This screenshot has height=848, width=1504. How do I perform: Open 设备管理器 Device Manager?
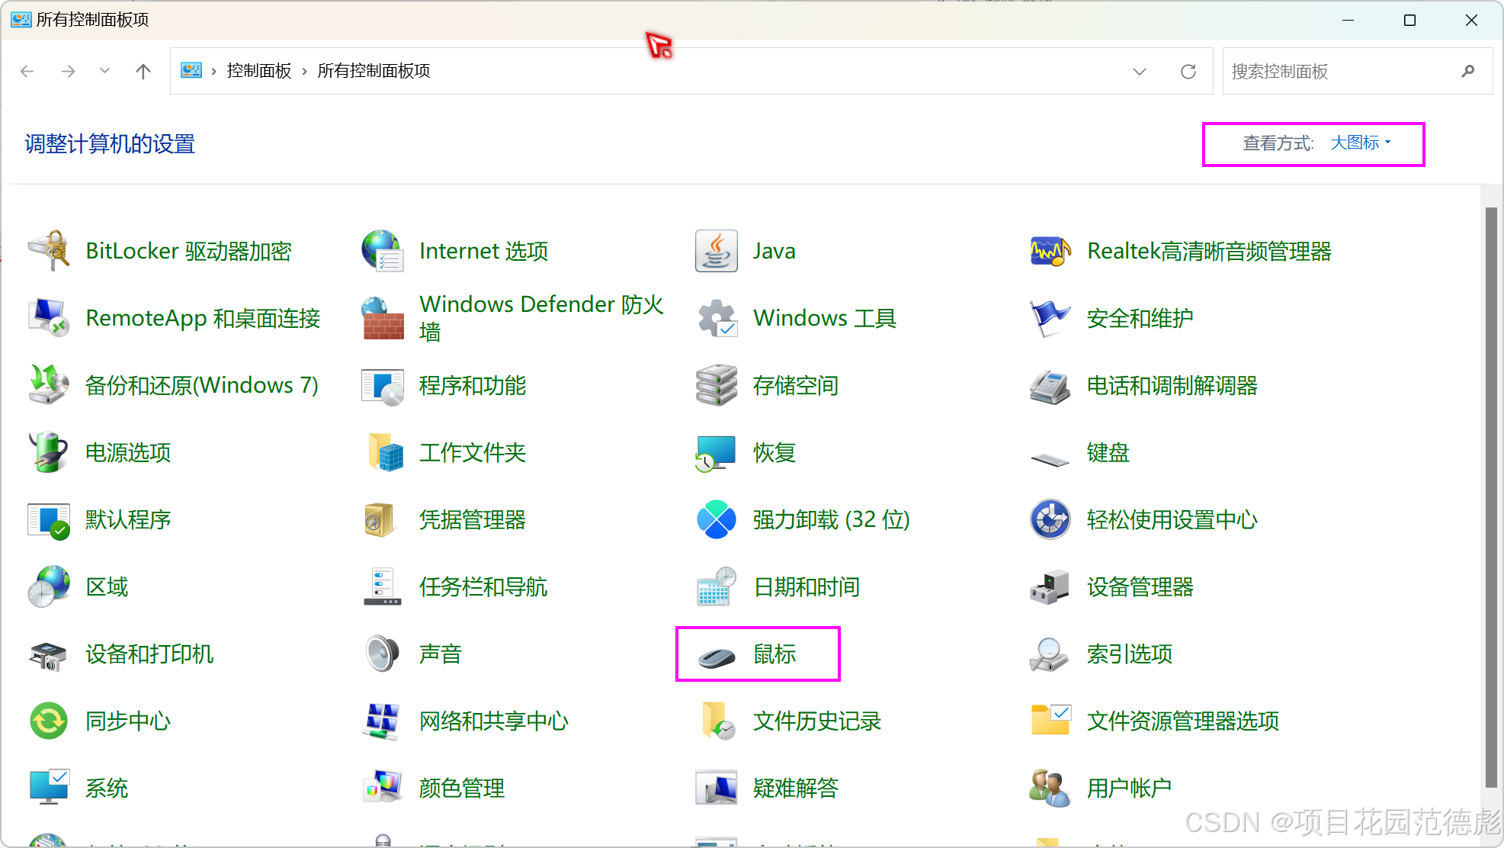pyautogui.click(x=1139, y=586)
